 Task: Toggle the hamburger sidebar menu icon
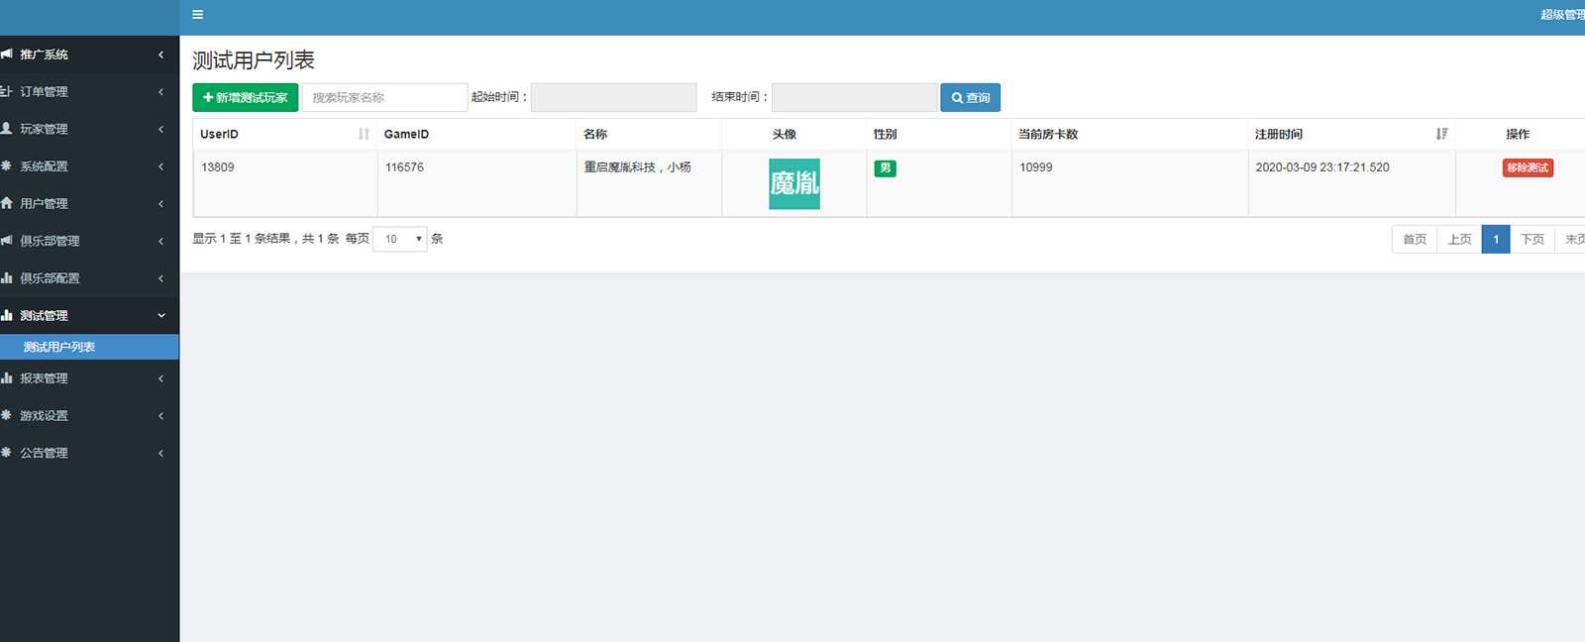(197, 15)
